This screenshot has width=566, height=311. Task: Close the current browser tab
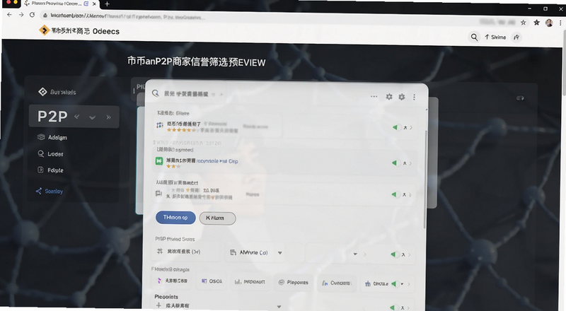click(x=94, y=4)
